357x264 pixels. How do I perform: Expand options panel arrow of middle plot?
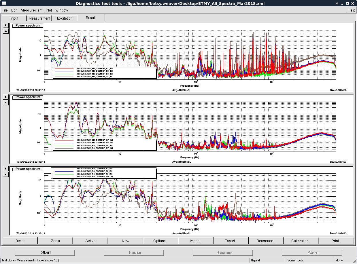pos(6,97)
